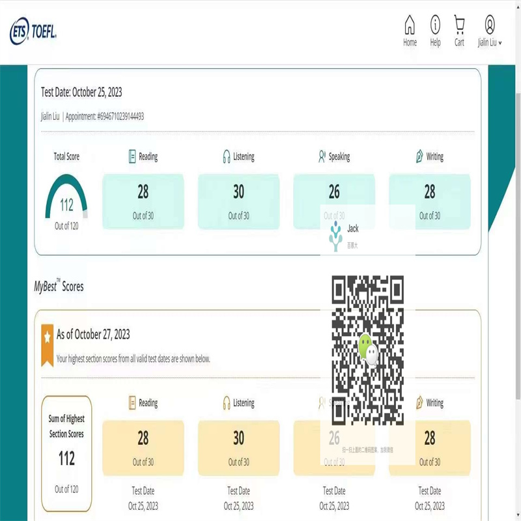This screenshot has width=521, height=521.
Task: Expand the Jialin Liu account dropdown
Action: pos(490,42)
